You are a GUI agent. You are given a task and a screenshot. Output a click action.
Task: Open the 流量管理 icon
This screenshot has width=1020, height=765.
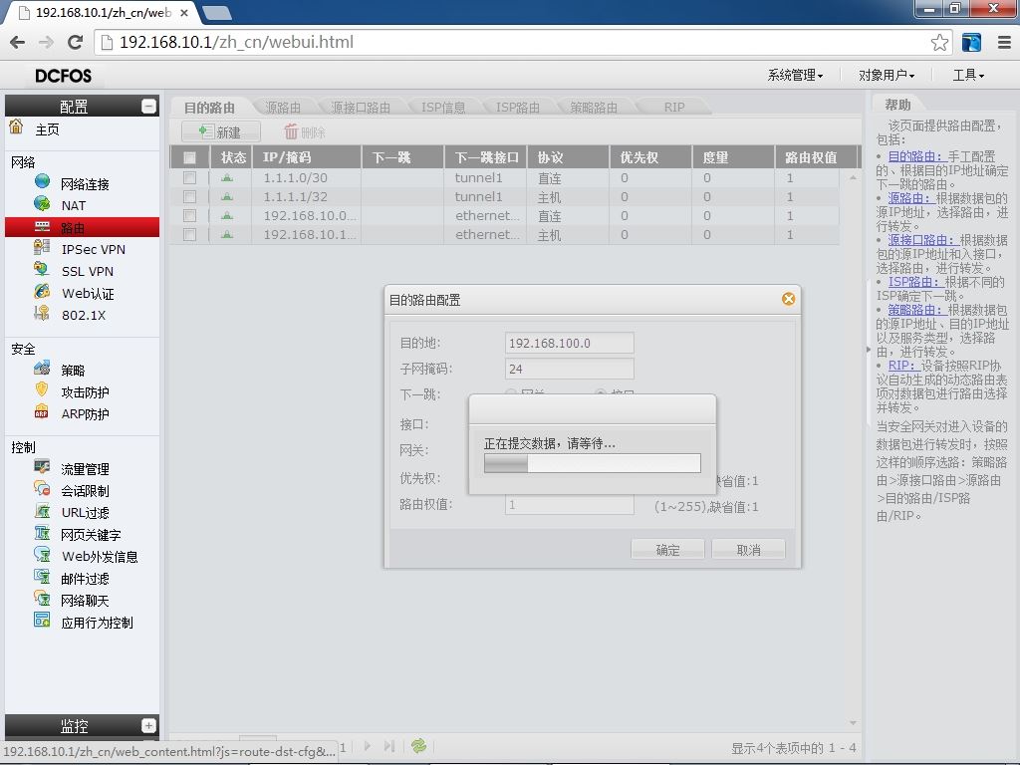(42, 466)
